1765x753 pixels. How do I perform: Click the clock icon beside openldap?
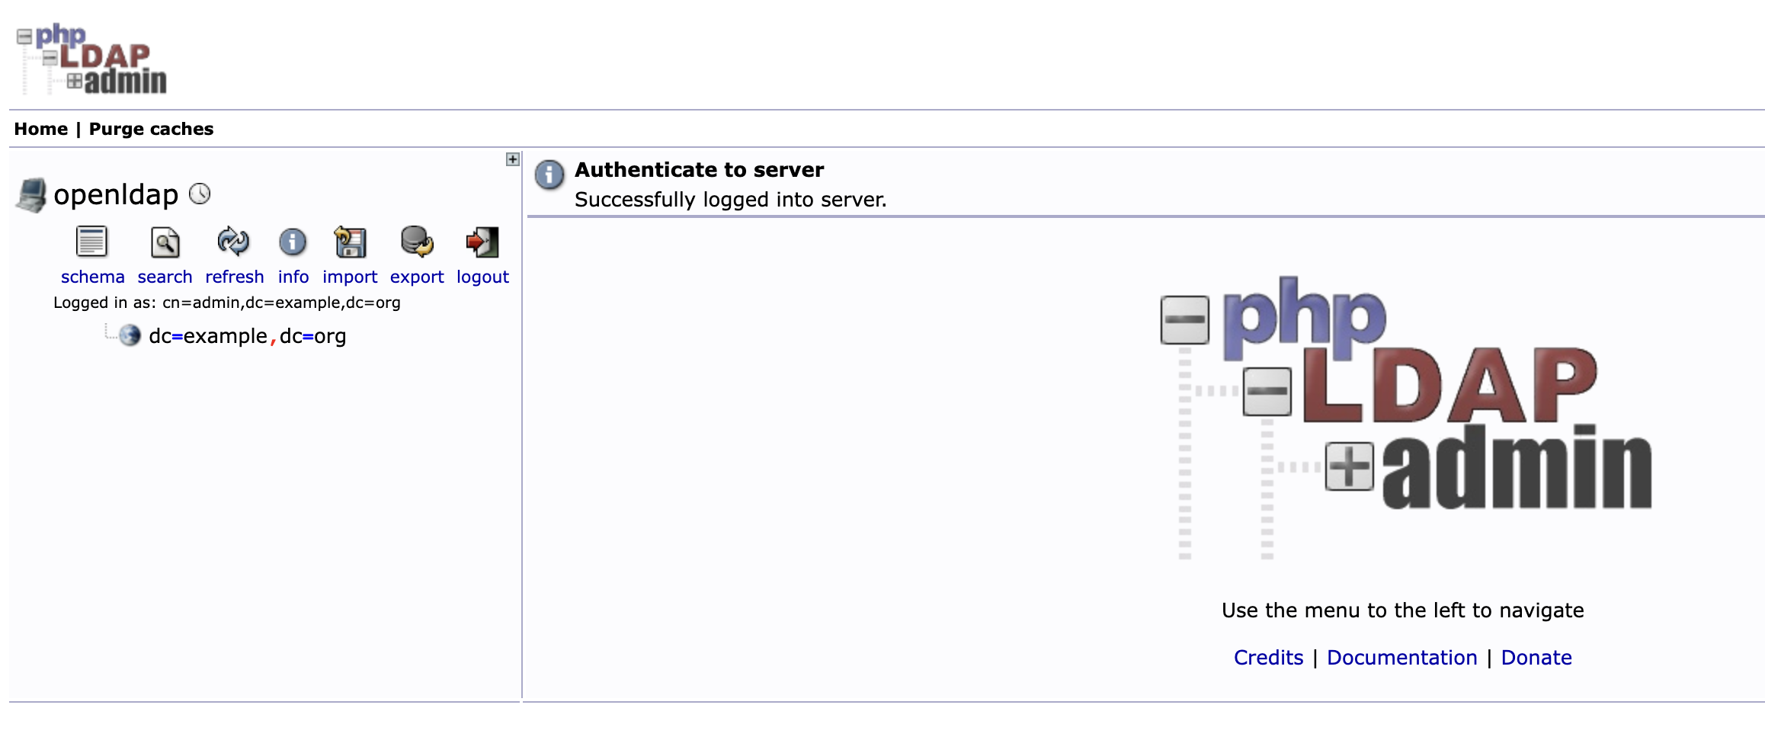(200, 194)
